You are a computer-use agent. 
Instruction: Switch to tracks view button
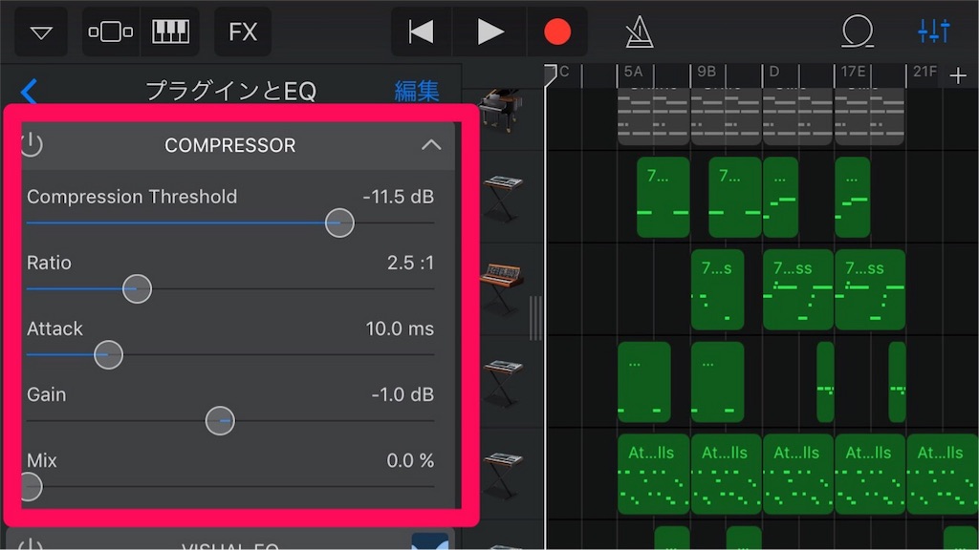coord(111,32)
